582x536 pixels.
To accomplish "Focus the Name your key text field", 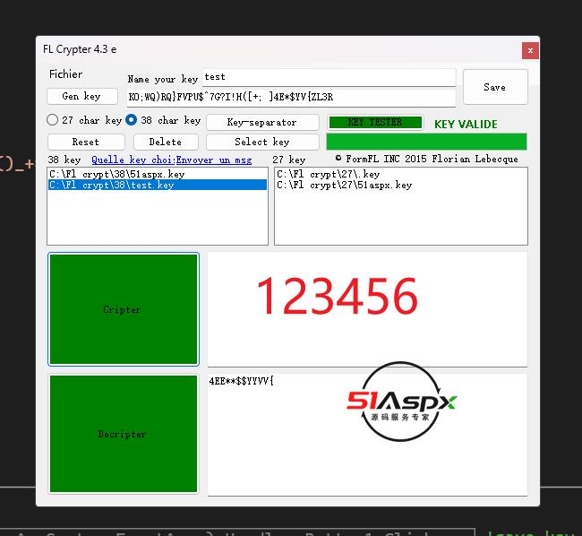I will click(329, 77).
